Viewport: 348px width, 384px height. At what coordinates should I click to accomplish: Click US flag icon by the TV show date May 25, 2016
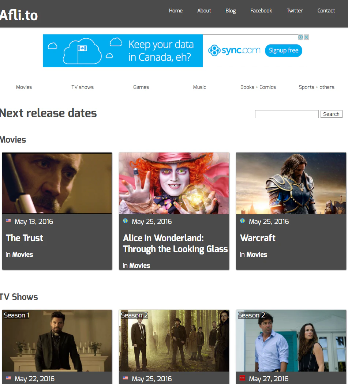click(x=125, y=378)
